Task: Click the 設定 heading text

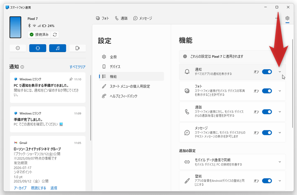Action: click(x=104, y=40)
